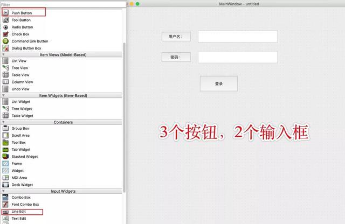Collapse the Item Views (Model-Based) section
The height and width of the screenshot is (224, 345).
(x=63, y=54)
